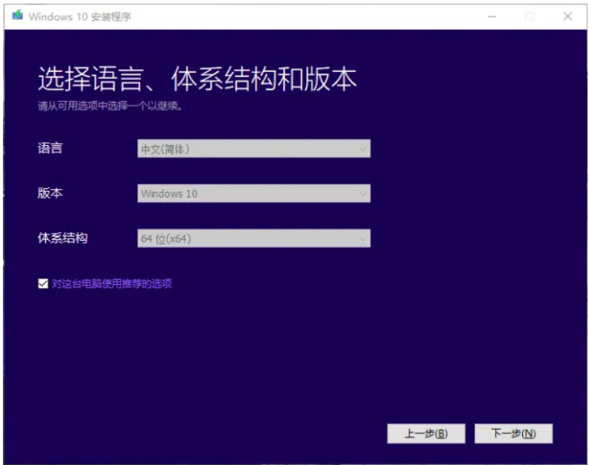The width and height of the screenshot is (589, 465).
Task: Expand the 语言 dropdown arrow
Action: 362,149
